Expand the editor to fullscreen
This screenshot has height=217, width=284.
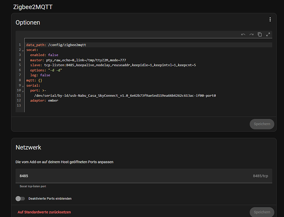click(268, 35)
